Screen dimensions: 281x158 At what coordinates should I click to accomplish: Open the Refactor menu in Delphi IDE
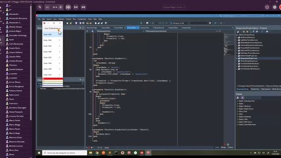pyautogui.click(x=61, y=19)
